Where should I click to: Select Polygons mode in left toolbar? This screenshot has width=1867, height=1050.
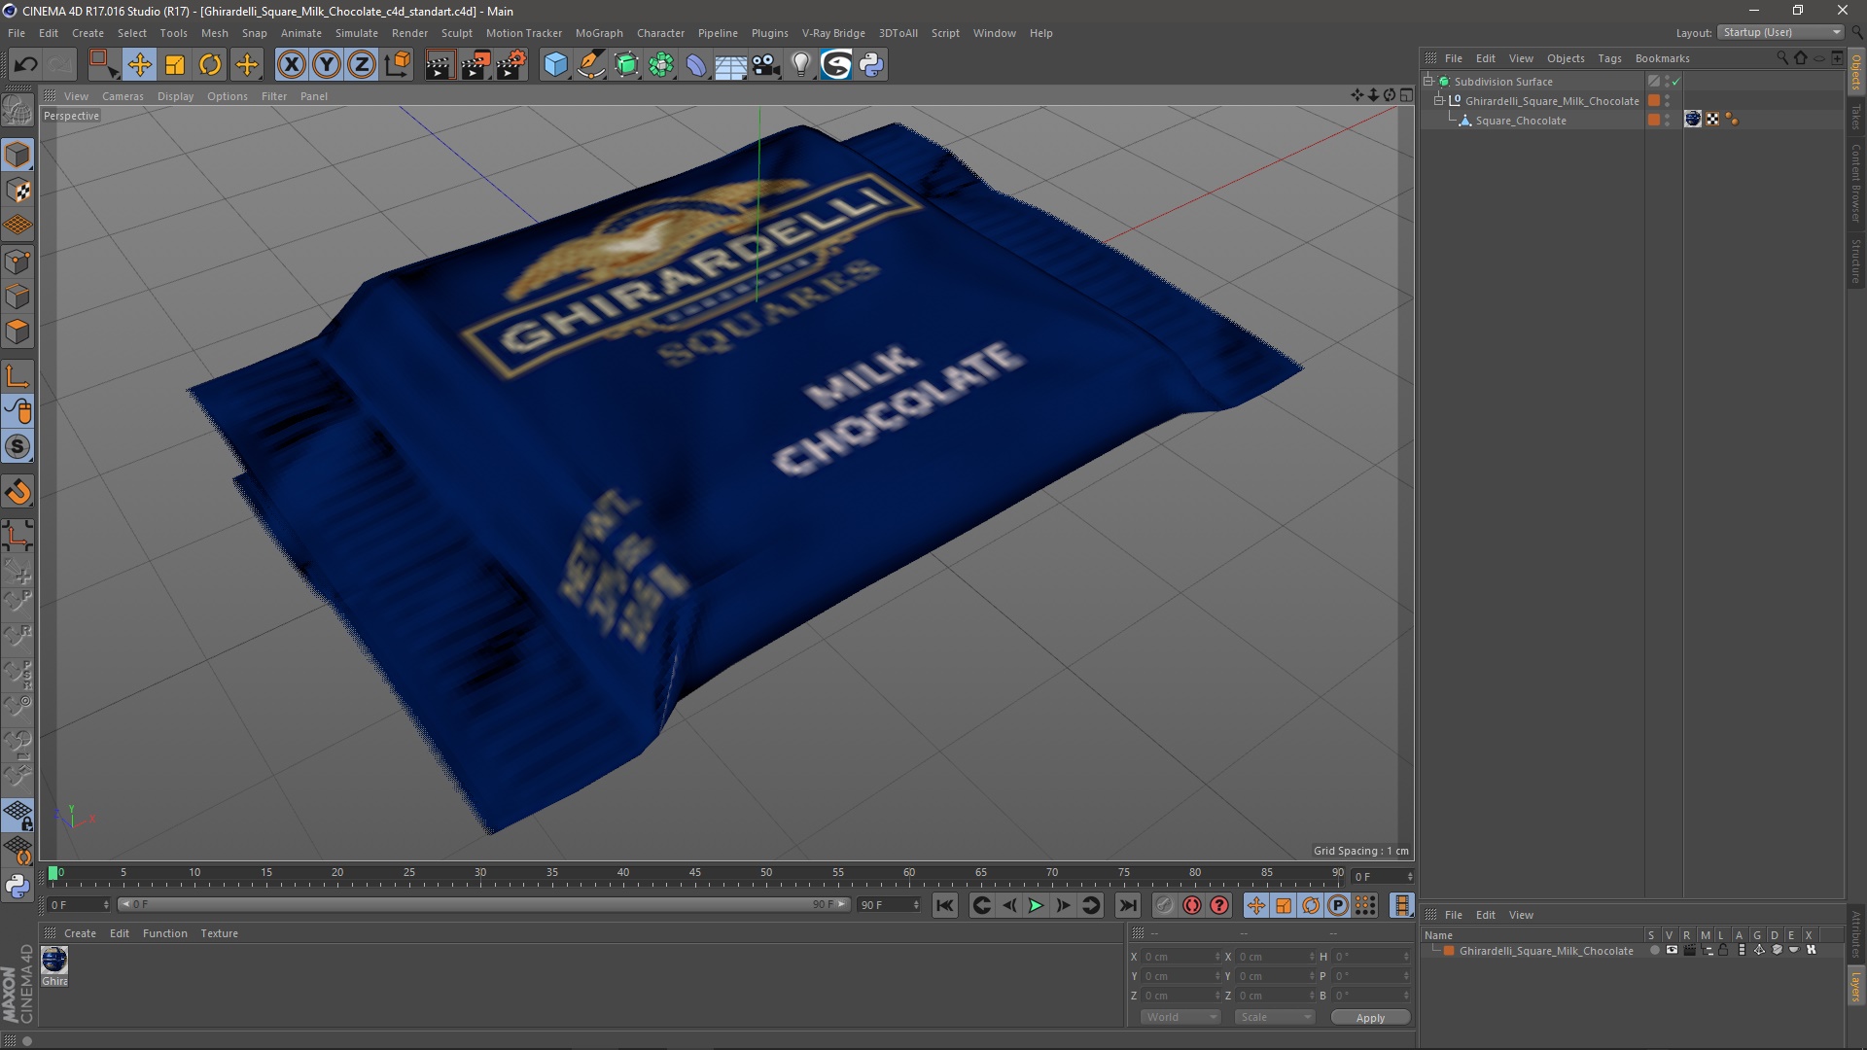(x=18, y=332)
